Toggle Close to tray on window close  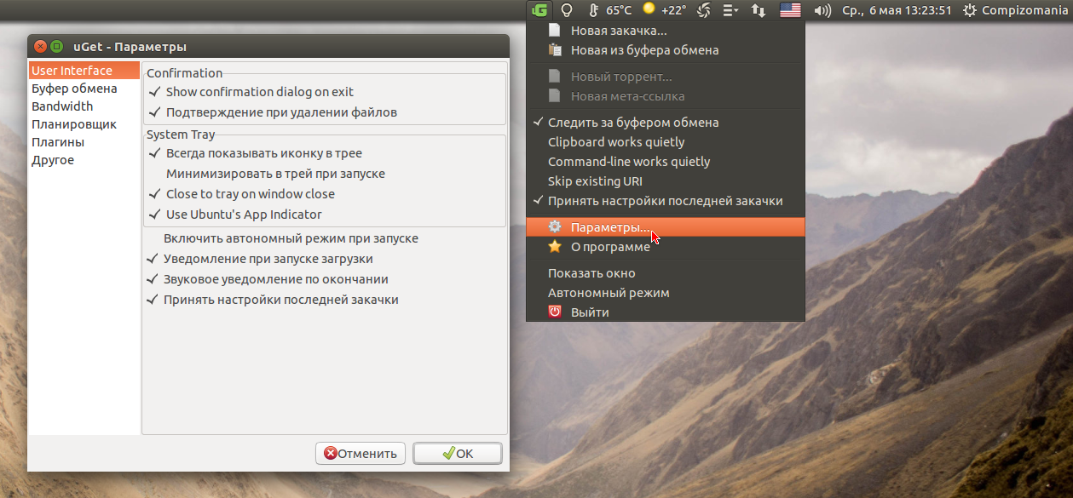click(241, 194)
